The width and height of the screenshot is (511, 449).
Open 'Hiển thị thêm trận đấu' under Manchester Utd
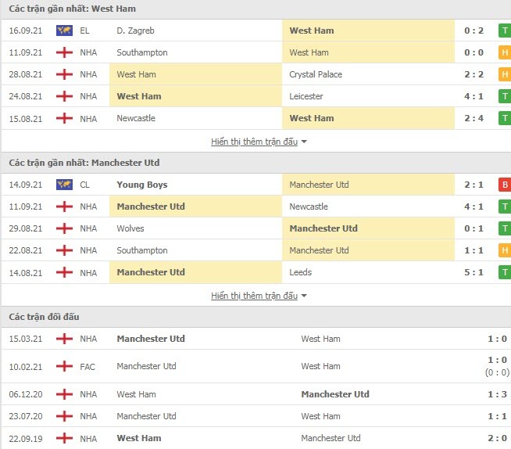click(254, 296)
